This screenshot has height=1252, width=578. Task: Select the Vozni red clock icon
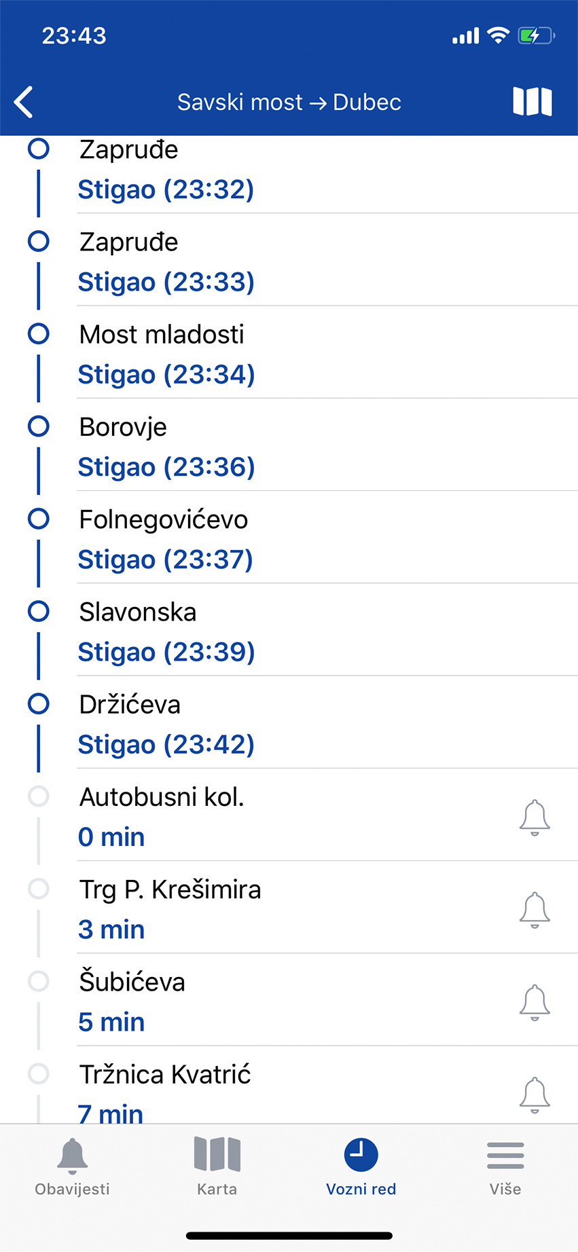tap(361, 1155)
